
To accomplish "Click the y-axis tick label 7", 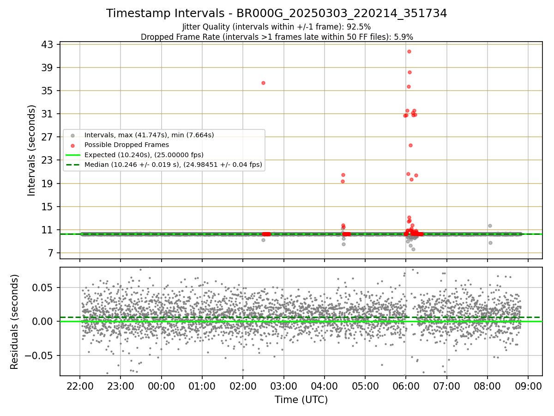I will click(x=51, y=253).
